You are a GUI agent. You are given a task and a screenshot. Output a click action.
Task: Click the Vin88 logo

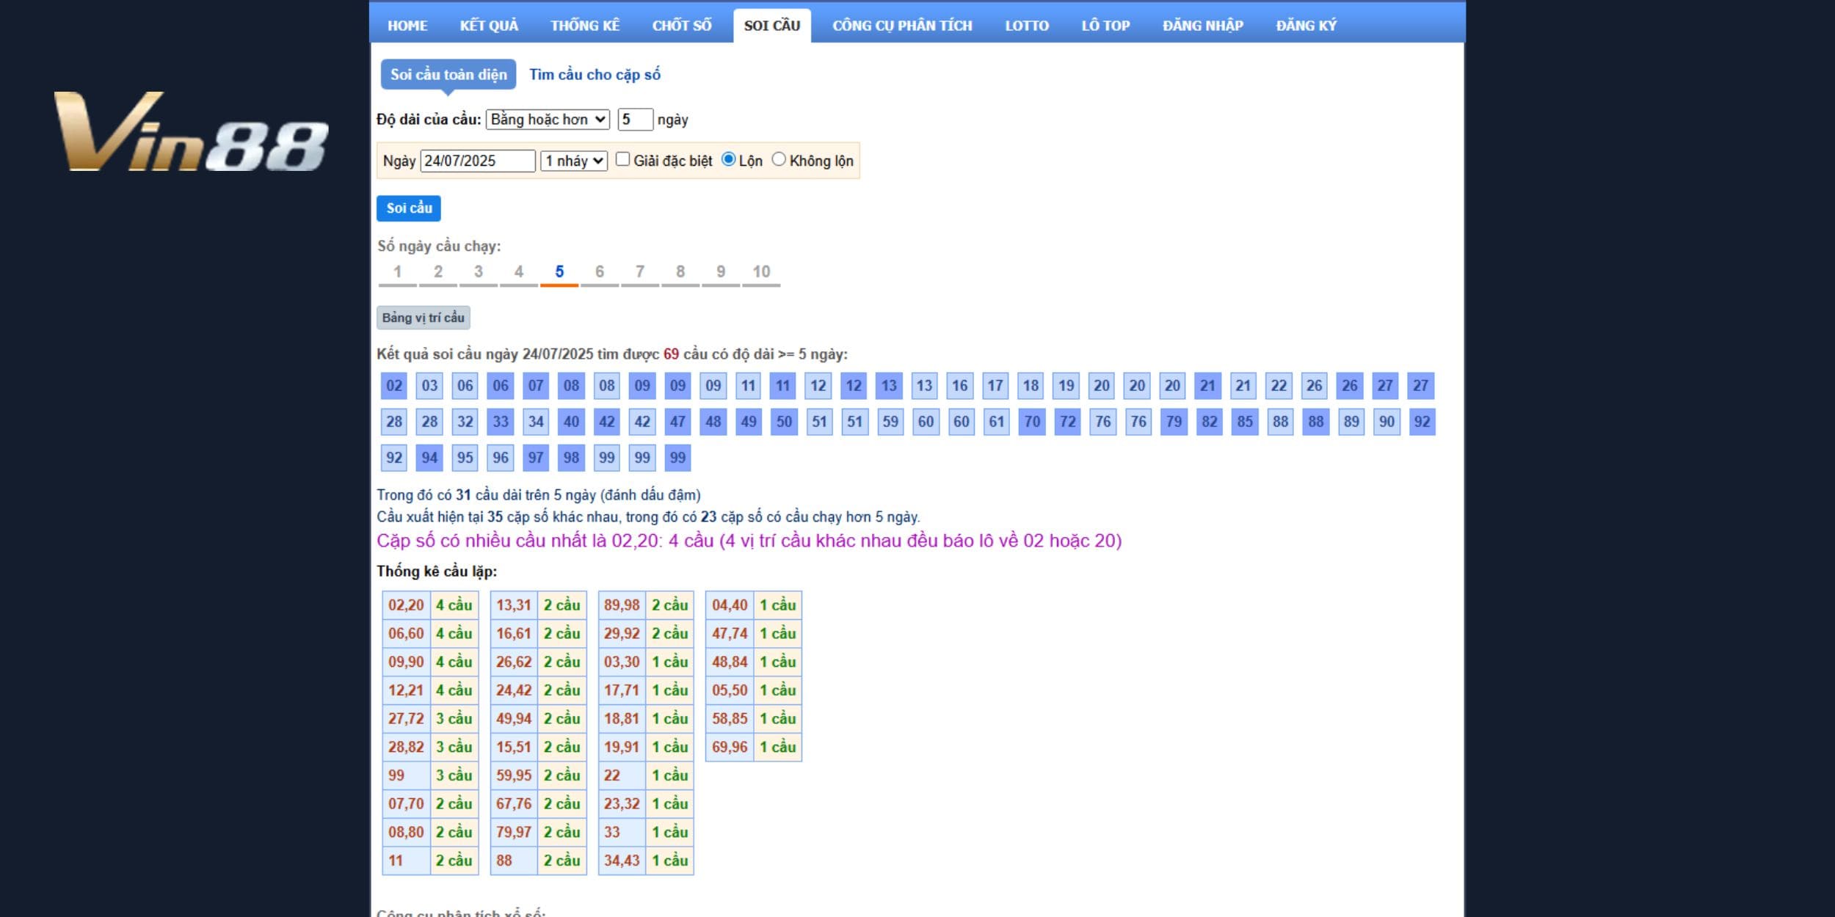(192, 132)
